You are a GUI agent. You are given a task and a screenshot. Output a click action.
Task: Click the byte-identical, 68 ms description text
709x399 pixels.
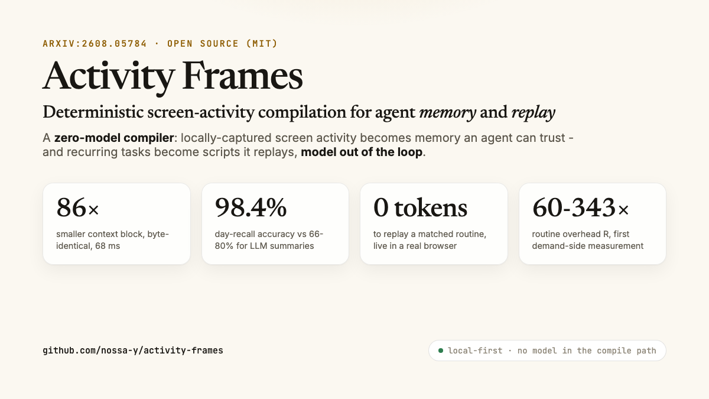113,240
